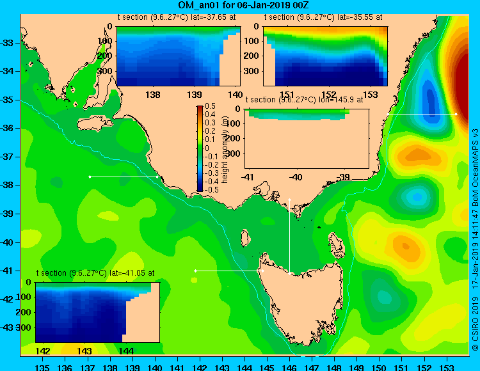
Task: Click the white section line off the east coast
Action: [422, 114]
